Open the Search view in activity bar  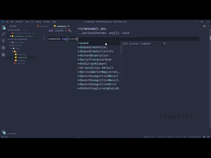[4, 34]
